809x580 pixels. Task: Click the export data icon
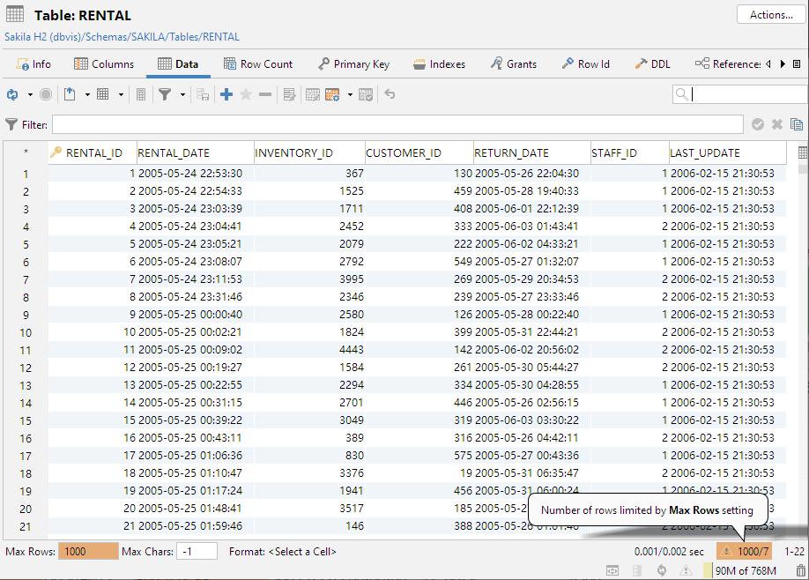point(70,94)
